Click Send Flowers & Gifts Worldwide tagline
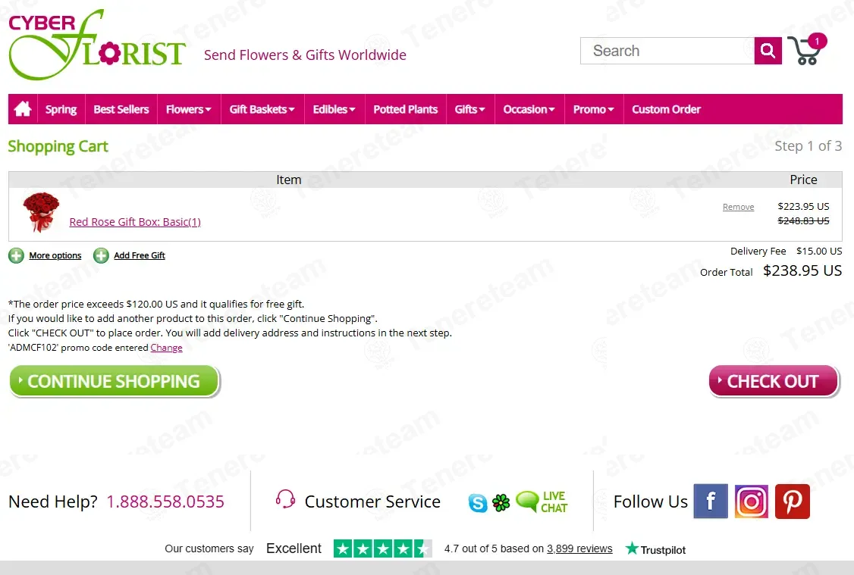The image size is (854, 575). coord(305,55)
